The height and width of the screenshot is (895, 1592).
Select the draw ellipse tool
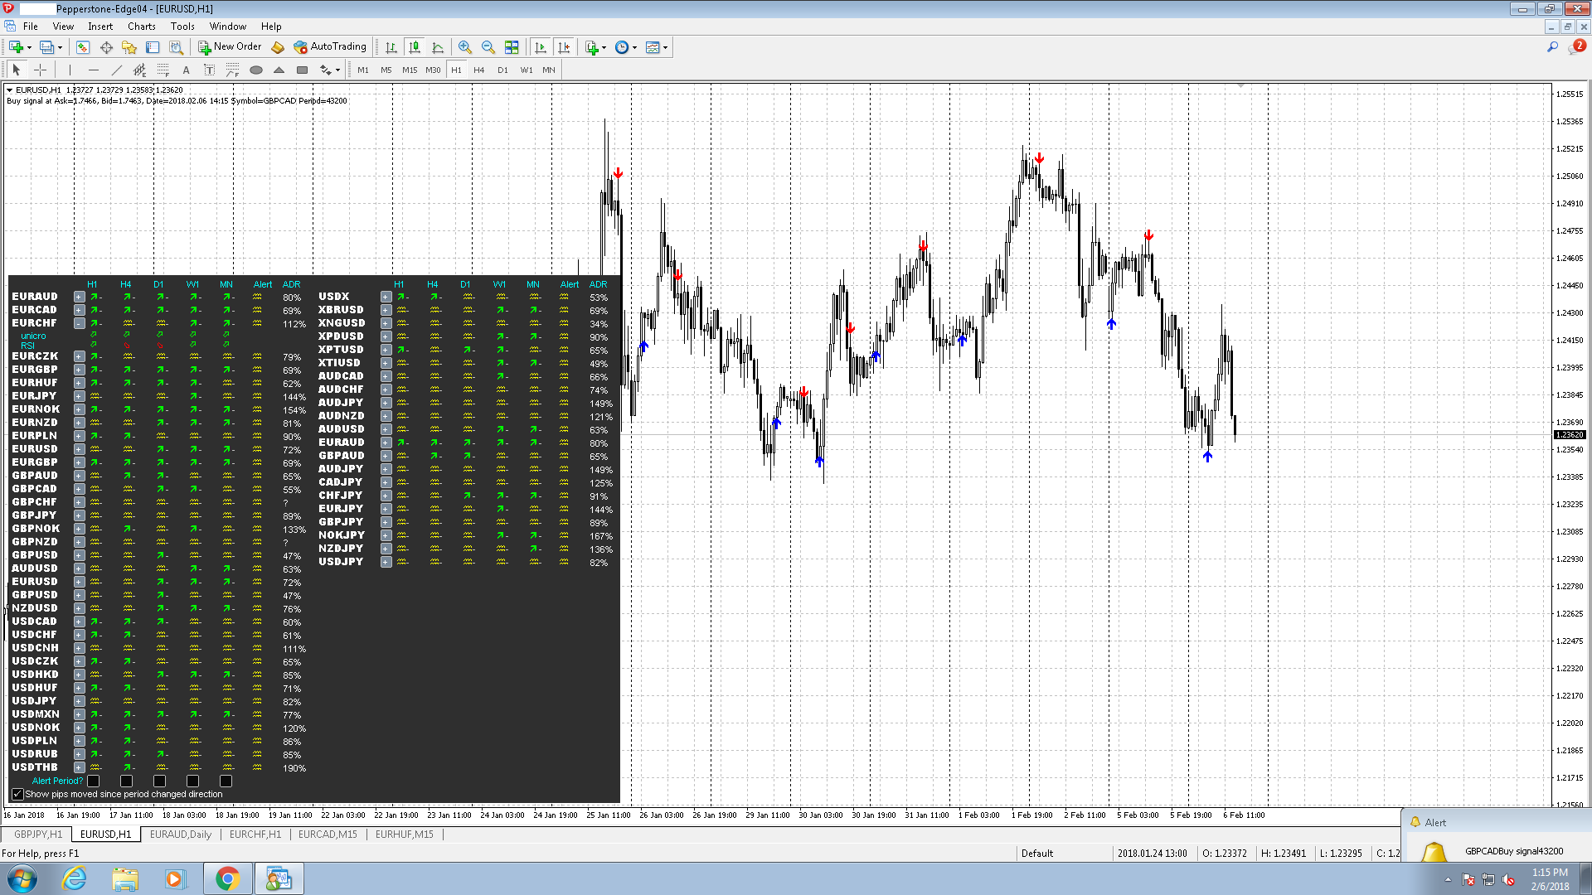click(256, 70)
